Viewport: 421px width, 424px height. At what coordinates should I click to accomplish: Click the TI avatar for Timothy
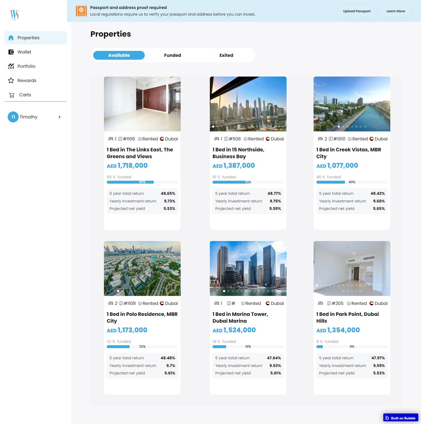13,117
